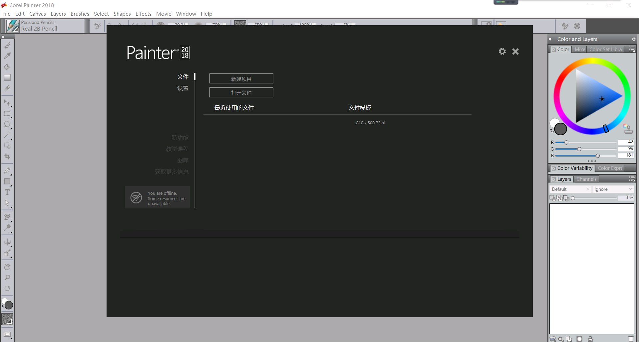The height and width of the screenshot is (342, 639).
Task: Click the R value input field
Action: [x=626, y=142]
